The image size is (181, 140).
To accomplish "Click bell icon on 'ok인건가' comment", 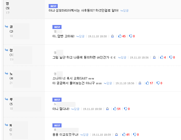I will [x=154, y=58].
